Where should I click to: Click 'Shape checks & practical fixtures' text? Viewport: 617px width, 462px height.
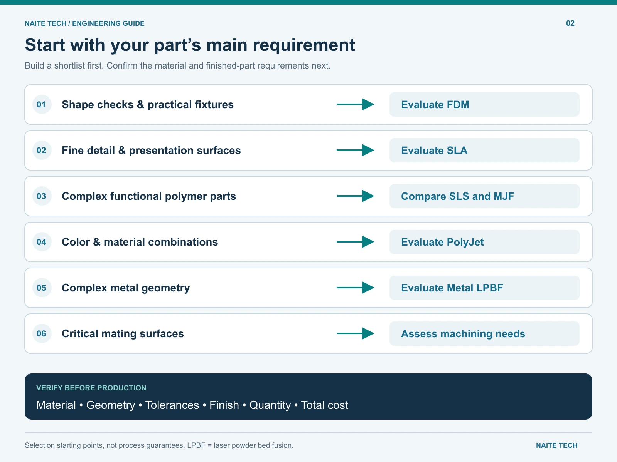[148, 105]
